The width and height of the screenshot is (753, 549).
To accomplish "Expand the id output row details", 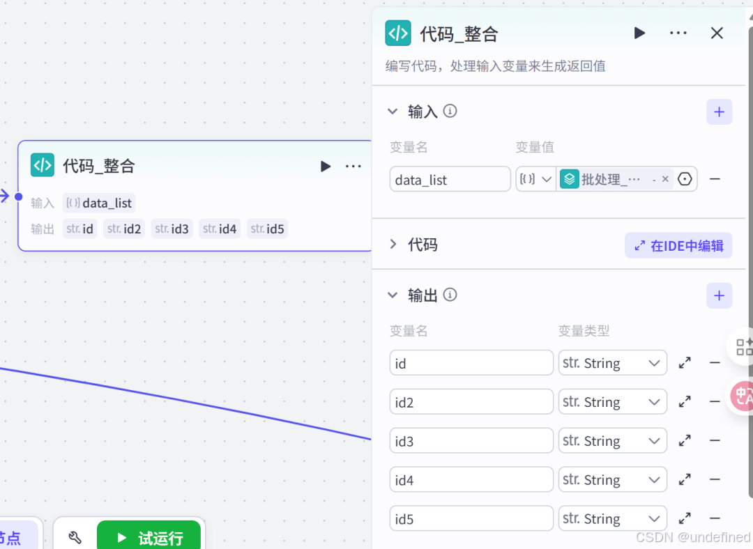I will coord(685,363).
